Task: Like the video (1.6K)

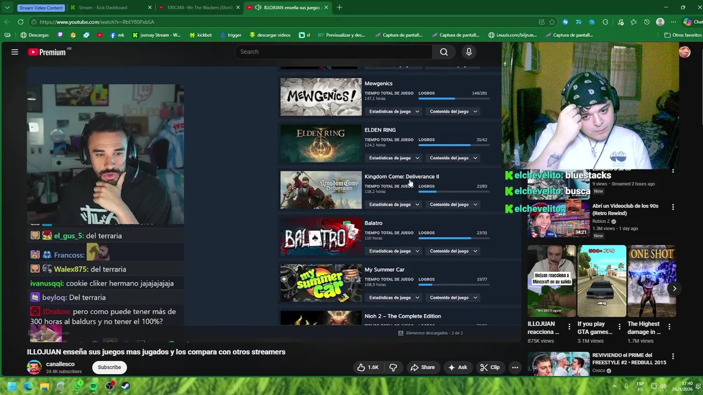Action: 368,368
